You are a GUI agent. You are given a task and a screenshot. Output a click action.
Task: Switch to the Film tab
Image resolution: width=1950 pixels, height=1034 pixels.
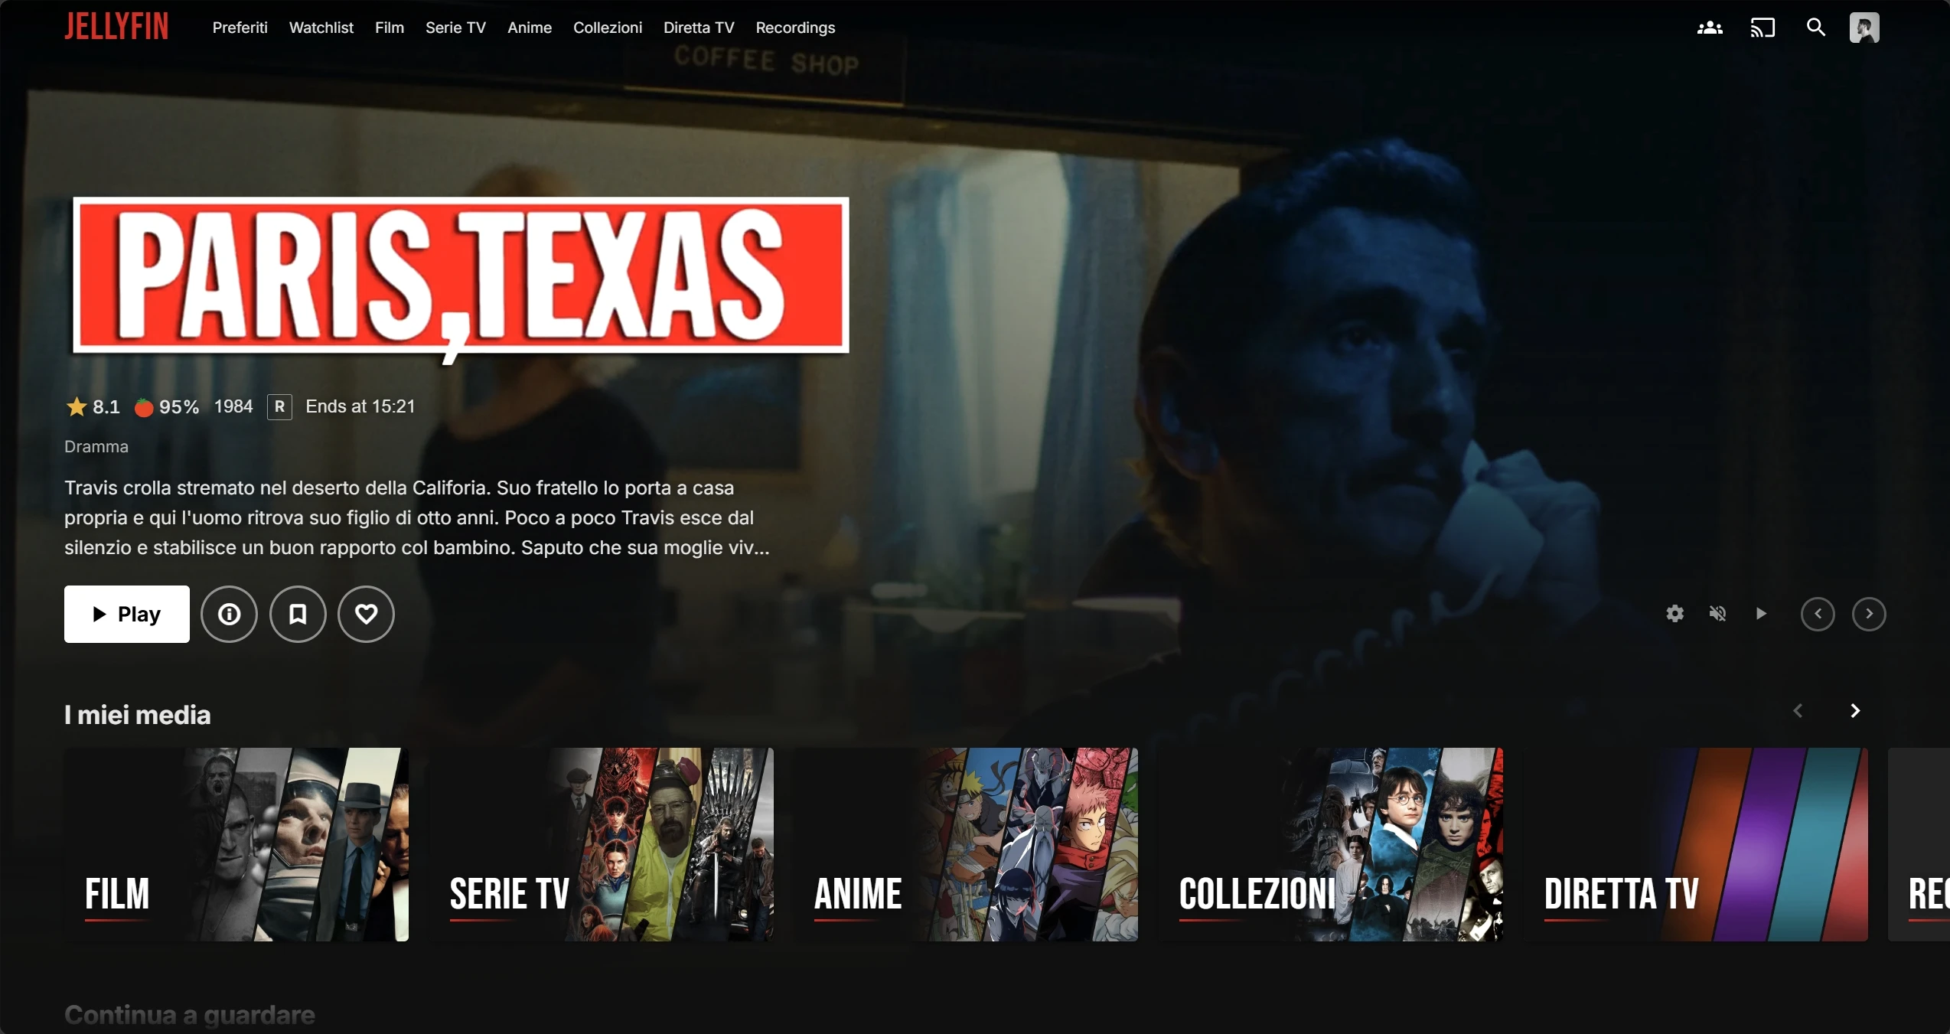pyautogui.click(x=390, y=28)
